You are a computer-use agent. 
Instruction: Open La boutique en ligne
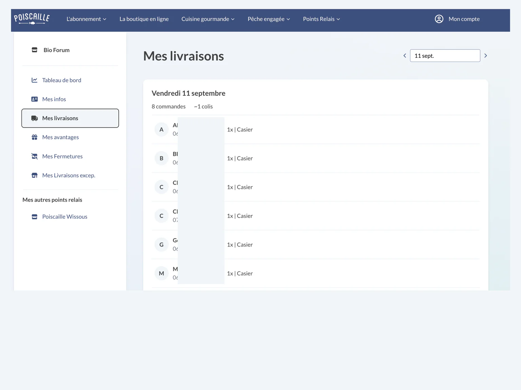[x=144, y=19]
